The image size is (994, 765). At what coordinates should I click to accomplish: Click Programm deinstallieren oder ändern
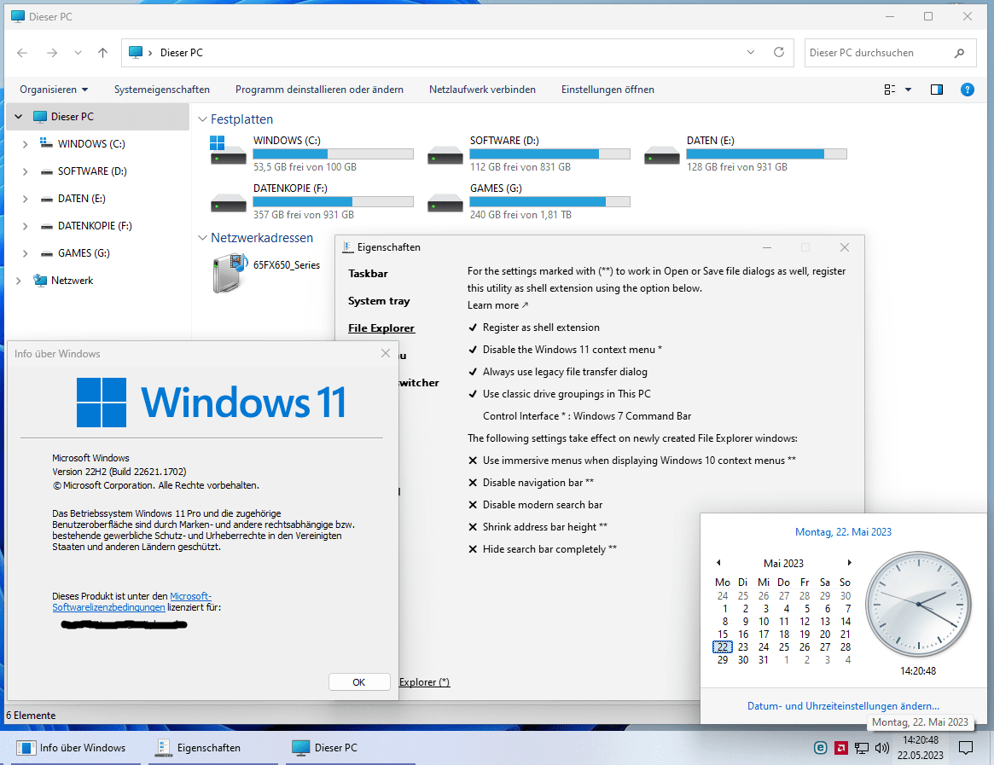pos(319,90)
